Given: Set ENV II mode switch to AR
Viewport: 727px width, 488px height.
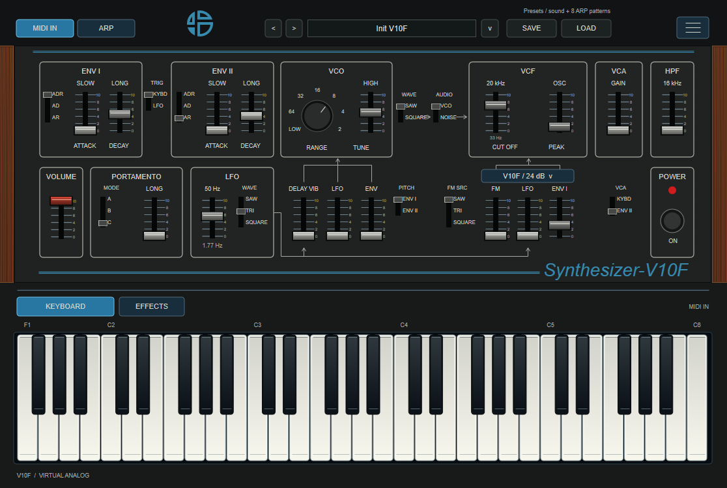Looking at the screenshot, I should pyautogui.click(x=179, y=119).
